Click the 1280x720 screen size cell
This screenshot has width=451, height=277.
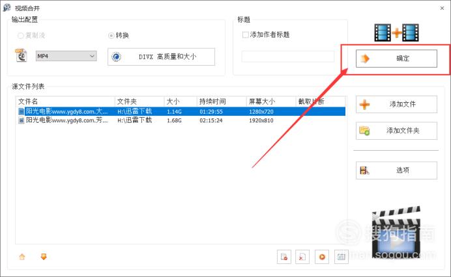point(261,112)
